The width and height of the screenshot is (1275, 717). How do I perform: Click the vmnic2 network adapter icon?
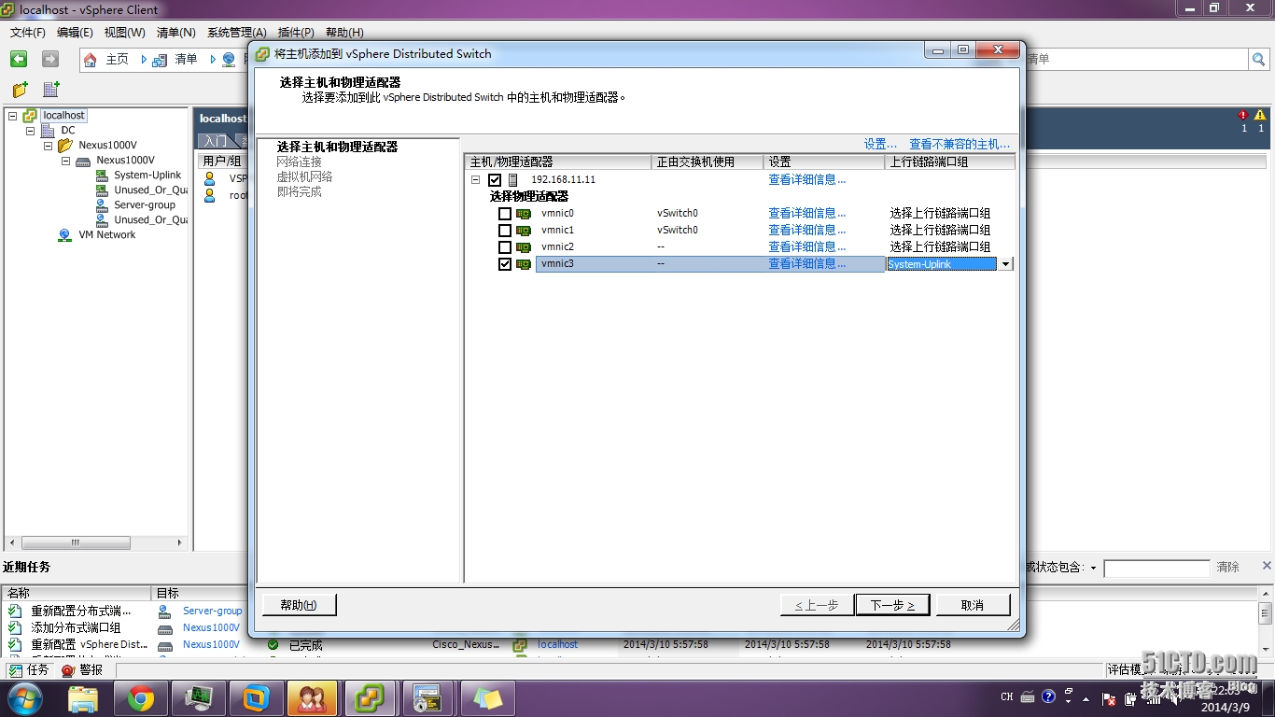[524, 247]
